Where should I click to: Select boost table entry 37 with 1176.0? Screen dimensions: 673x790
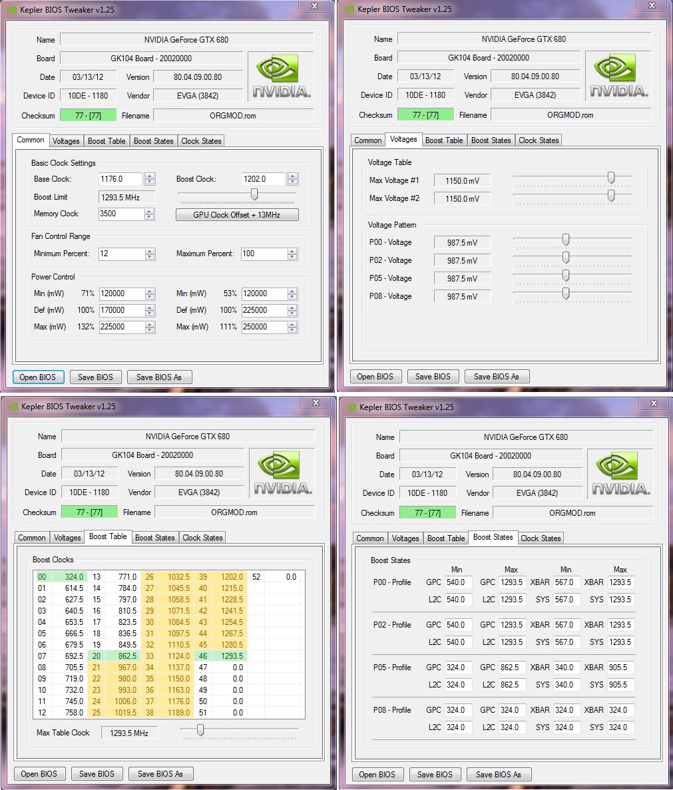point(168,701)
